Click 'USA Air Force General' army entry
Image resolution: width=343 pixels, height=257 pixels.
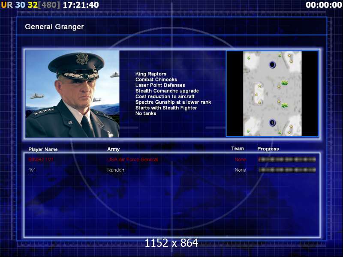point(132,159)
